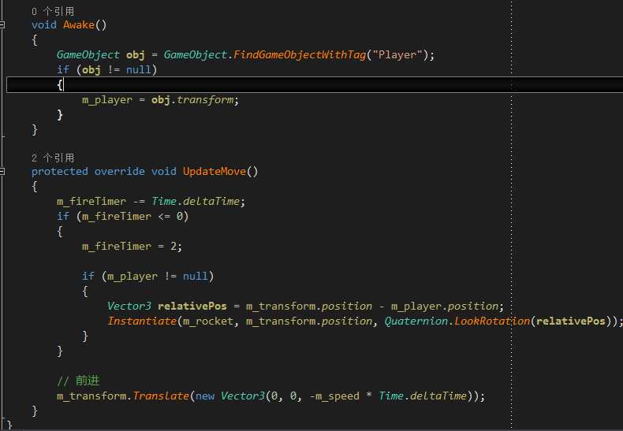Click the '// 前进' comment
This screenshot has height=431, width=623.
78,381
